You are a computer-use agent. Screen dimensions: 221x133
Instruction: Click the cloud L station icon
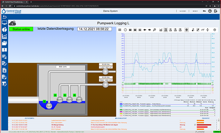(x=12, y=23)
